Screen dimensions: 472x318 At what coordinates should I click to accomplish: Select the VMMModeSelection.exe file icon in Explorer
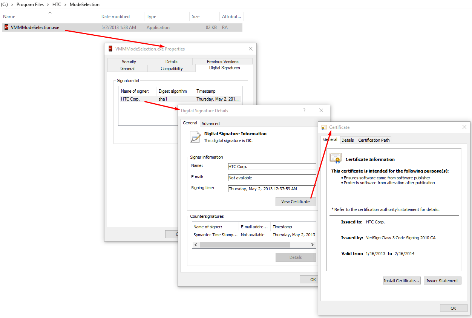[x=6, y=27]
